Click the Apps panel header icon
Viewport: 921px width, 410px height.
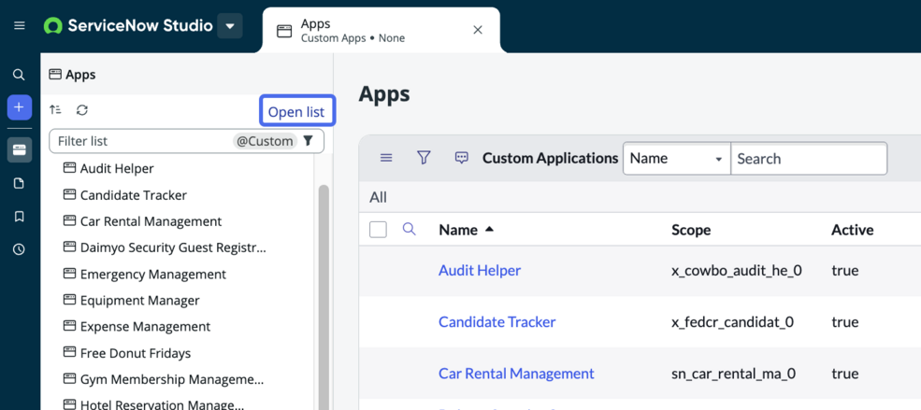[x=55, y=75]
